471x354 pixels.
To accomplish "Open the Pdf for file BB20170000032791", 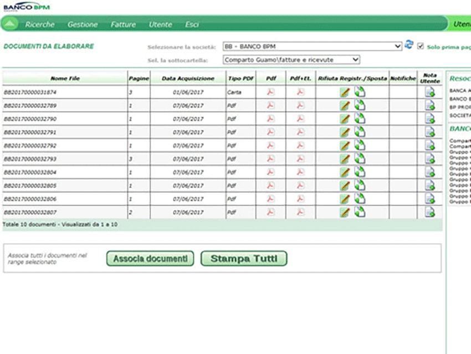I will [x=270, y=132].
